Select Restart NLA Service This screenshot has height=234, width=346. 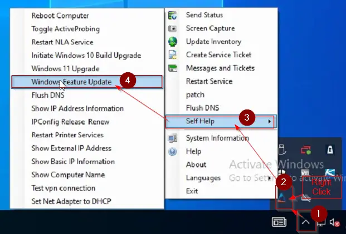coord(87,42)
